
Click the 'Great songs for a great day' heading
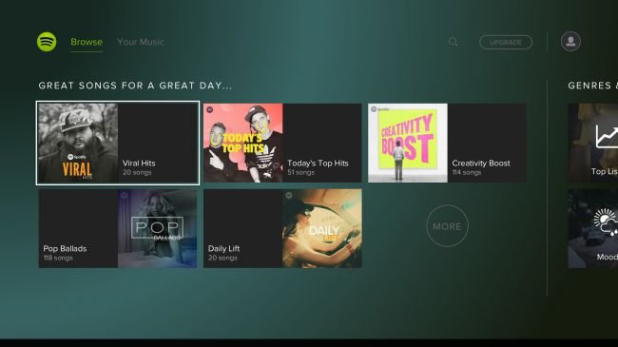(135, 86)
